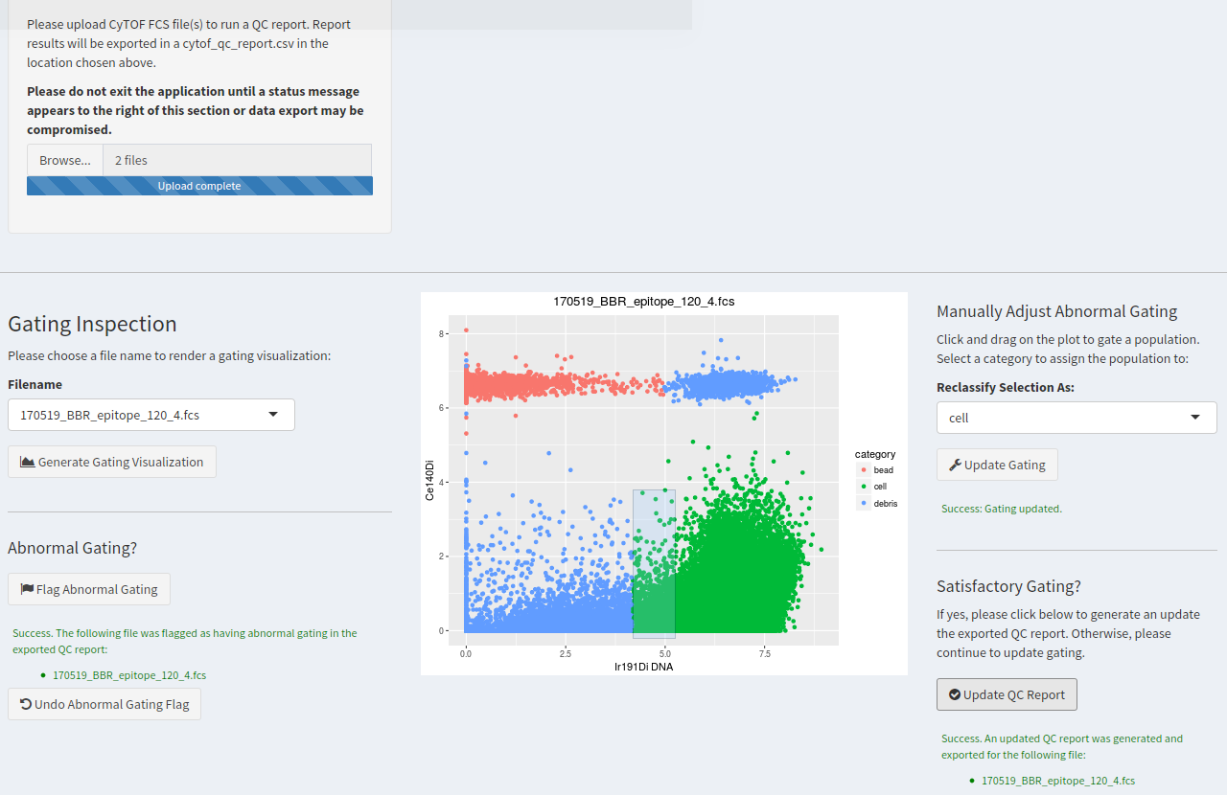Click the checkmark icon on the Update QC Report button
1227x795 pixels.
955,694
